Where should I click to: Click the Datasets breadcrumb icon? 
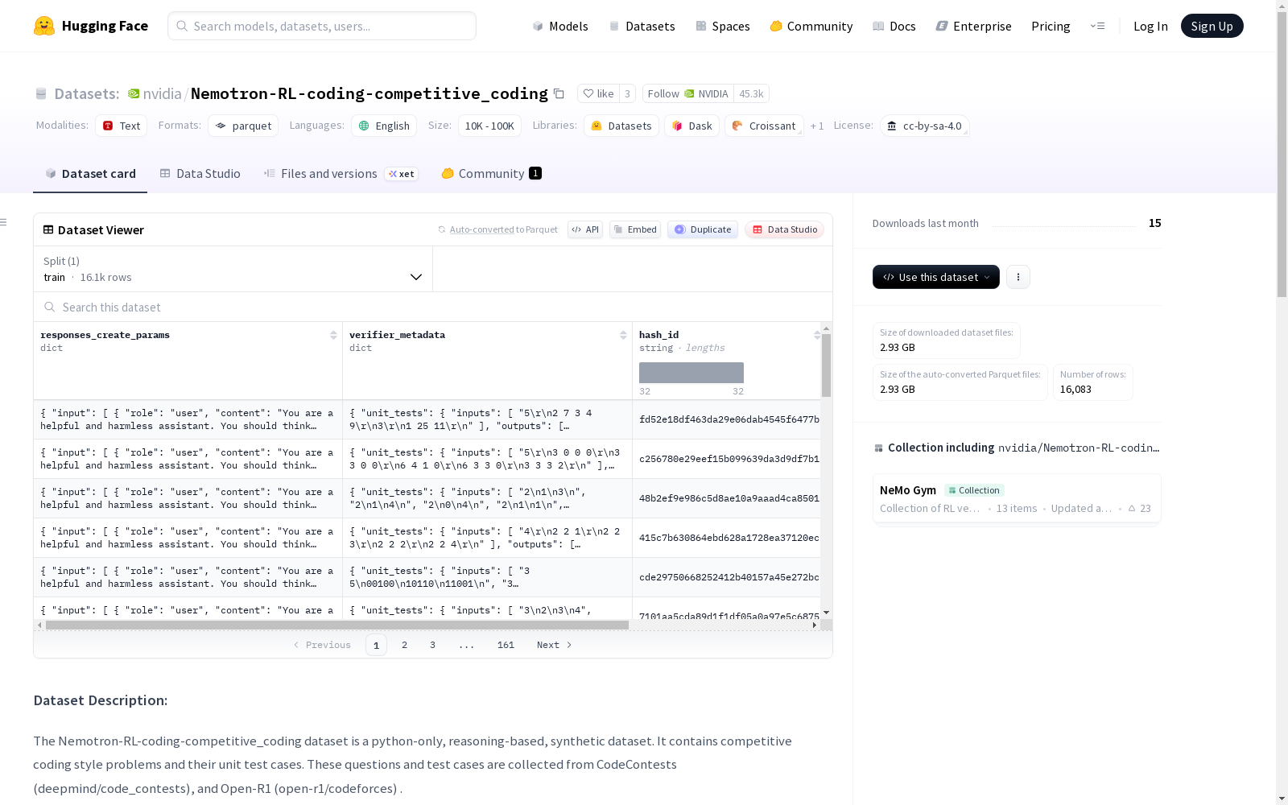pos(41,93)
